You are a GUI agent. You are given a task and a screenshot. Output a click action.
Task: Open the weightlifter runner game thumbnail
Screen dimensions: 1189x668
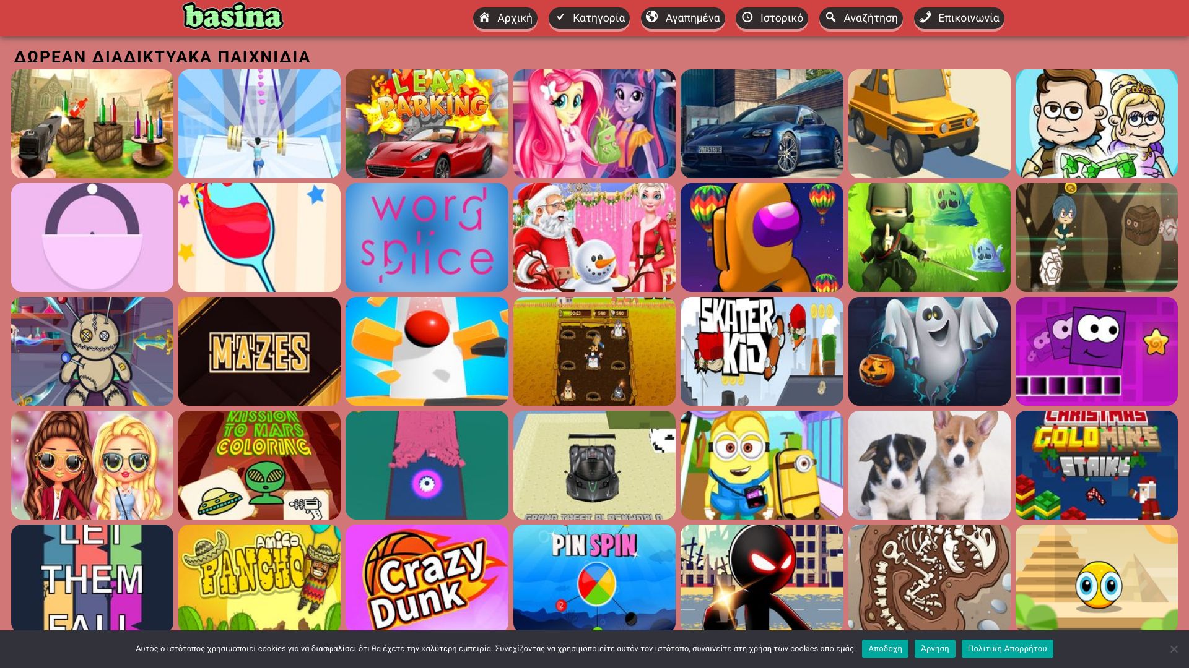click(x=259, y=124)
